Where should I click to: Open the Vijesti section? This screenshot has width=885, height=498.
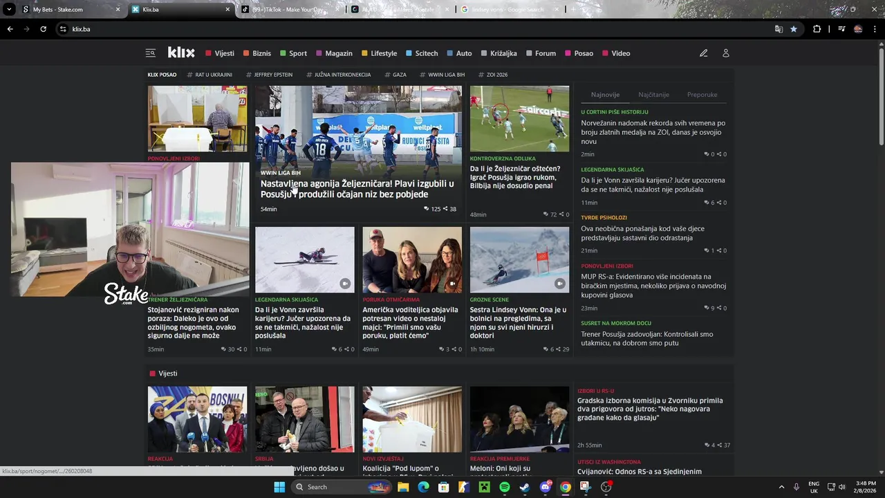pyautogui.click(x=220, y=53)
